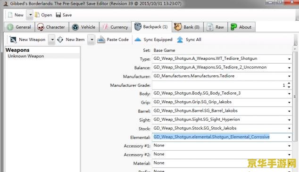
Task: Click Sync All button label
Action: (193, 40)
